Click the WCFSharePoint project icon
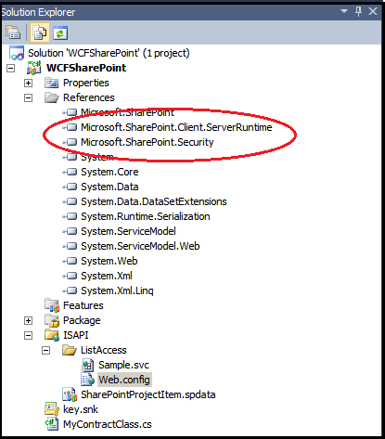385x439 pixels. tap(33, 68)
